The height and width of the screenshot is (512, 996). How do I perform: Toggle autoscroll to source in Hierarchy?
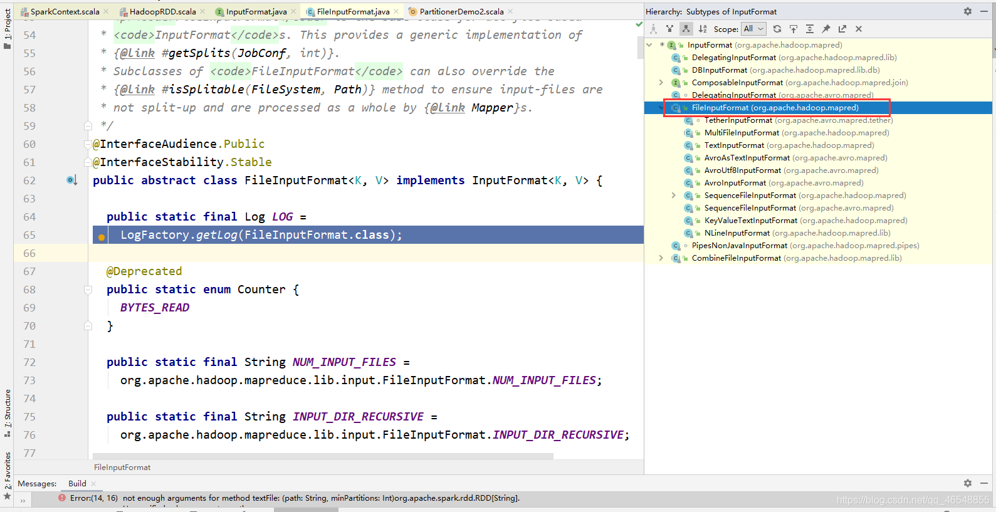(x=794, y=29)
